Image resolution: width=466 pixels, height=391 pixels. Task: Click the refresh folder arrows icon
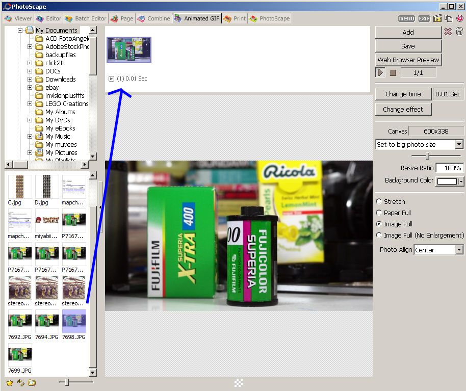21,383
